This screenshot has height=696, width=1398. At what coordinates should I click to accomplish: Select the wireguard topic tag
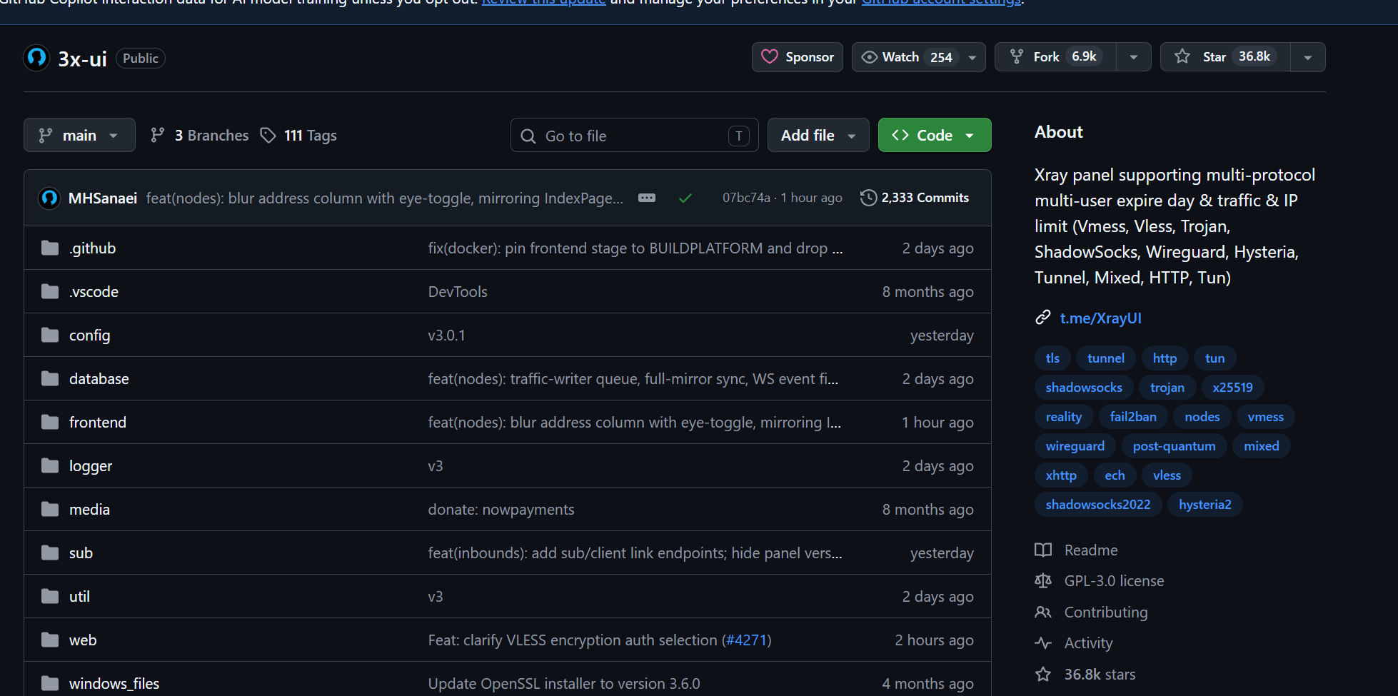click(x=1075, y=445)
